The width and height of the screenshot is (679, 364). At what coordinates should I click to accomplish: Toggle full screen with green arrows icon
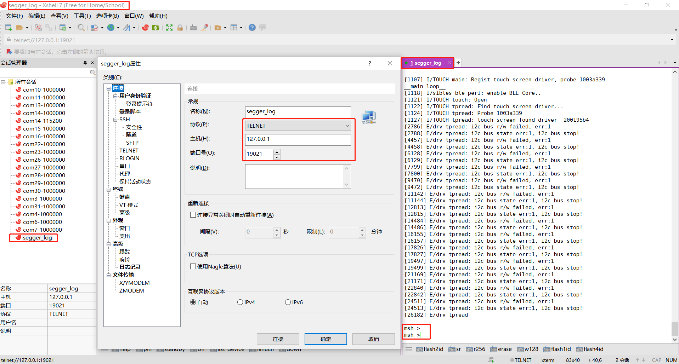point(169,28)
